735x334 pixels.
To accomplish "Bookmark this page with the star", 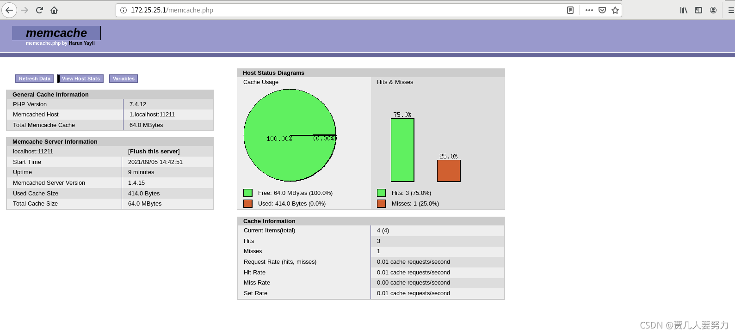I will pos(615,10).
